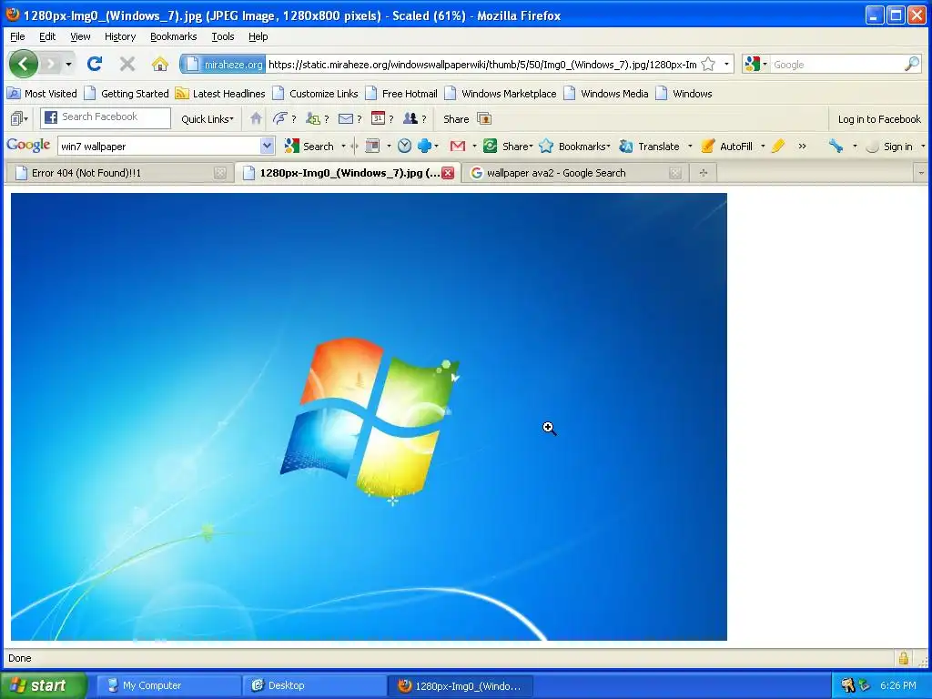Bookmark this page with the star icon

tap(708, 65)
